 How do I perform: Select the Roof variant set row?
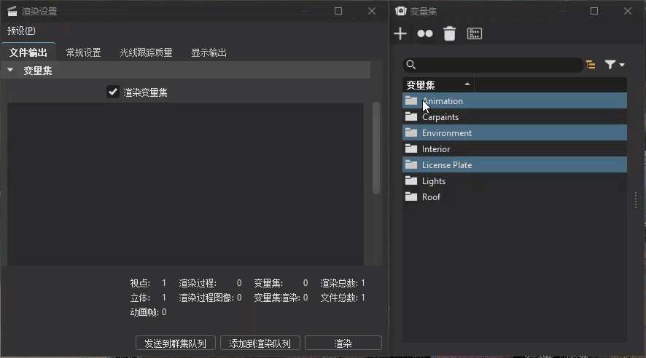515,197
